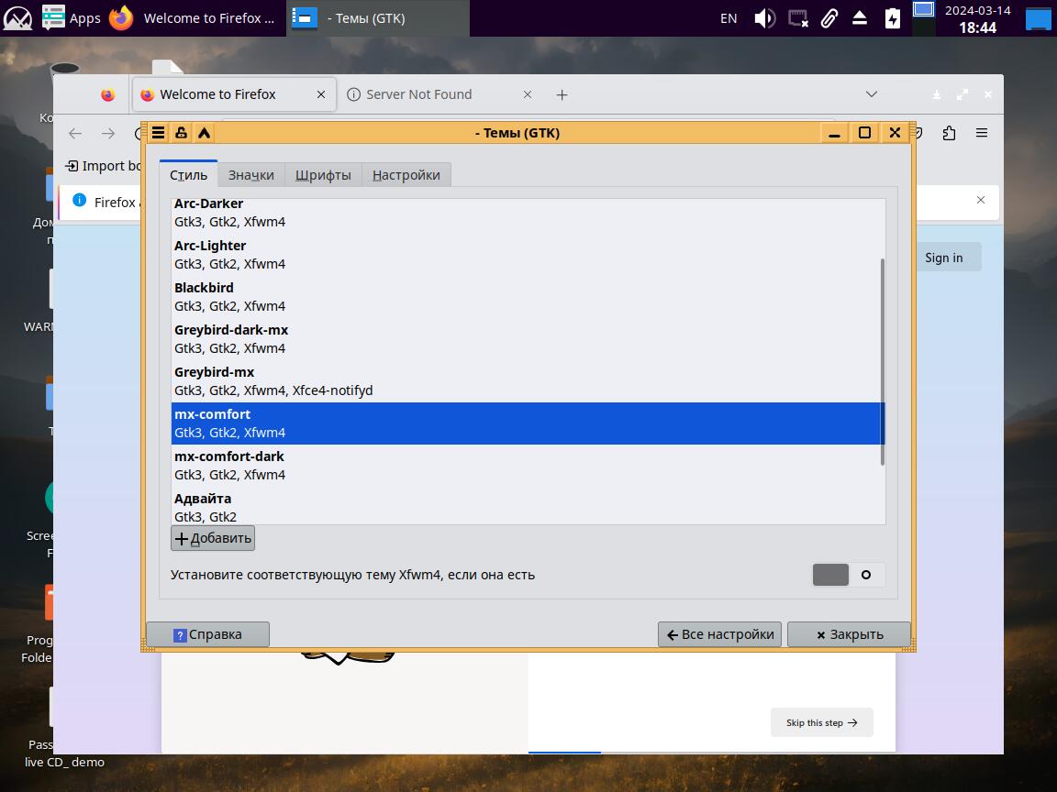This screenshot has height=792, width=1057.
Task: Click the Добавить button
Action: coord(213,538)
